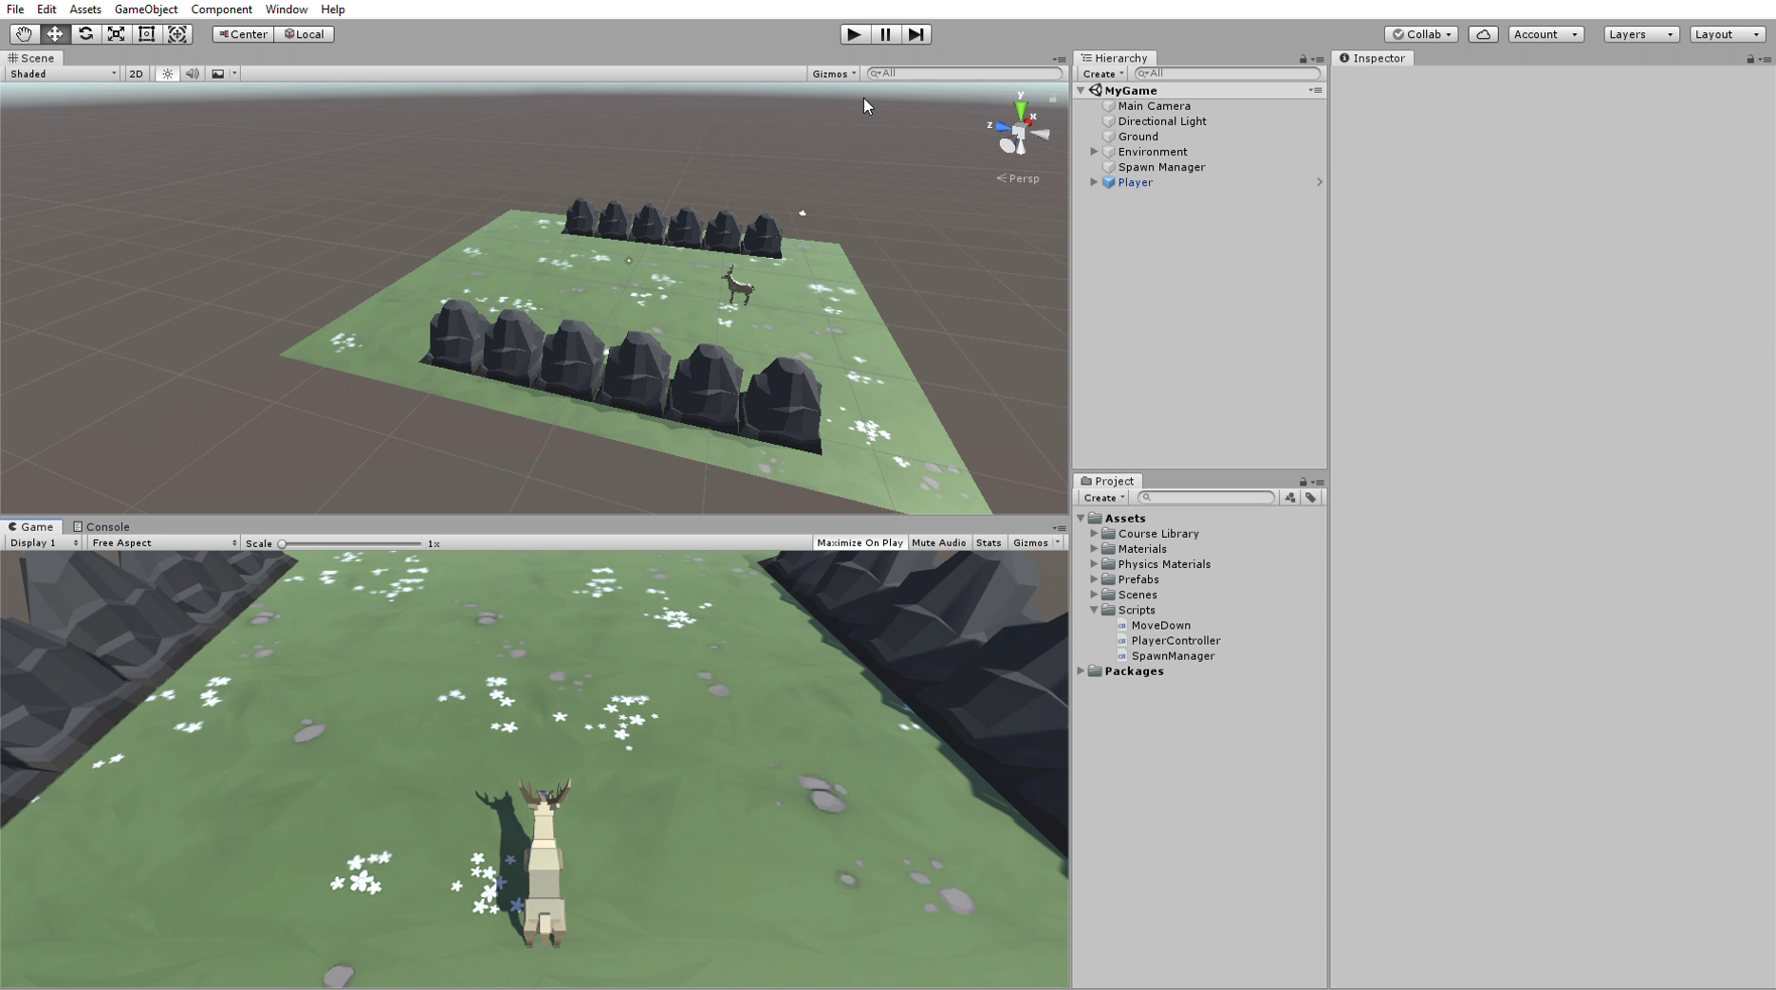Toggle scene lighting in Scene view
Screen dimensions: 1776x990
tap(167, 73)
